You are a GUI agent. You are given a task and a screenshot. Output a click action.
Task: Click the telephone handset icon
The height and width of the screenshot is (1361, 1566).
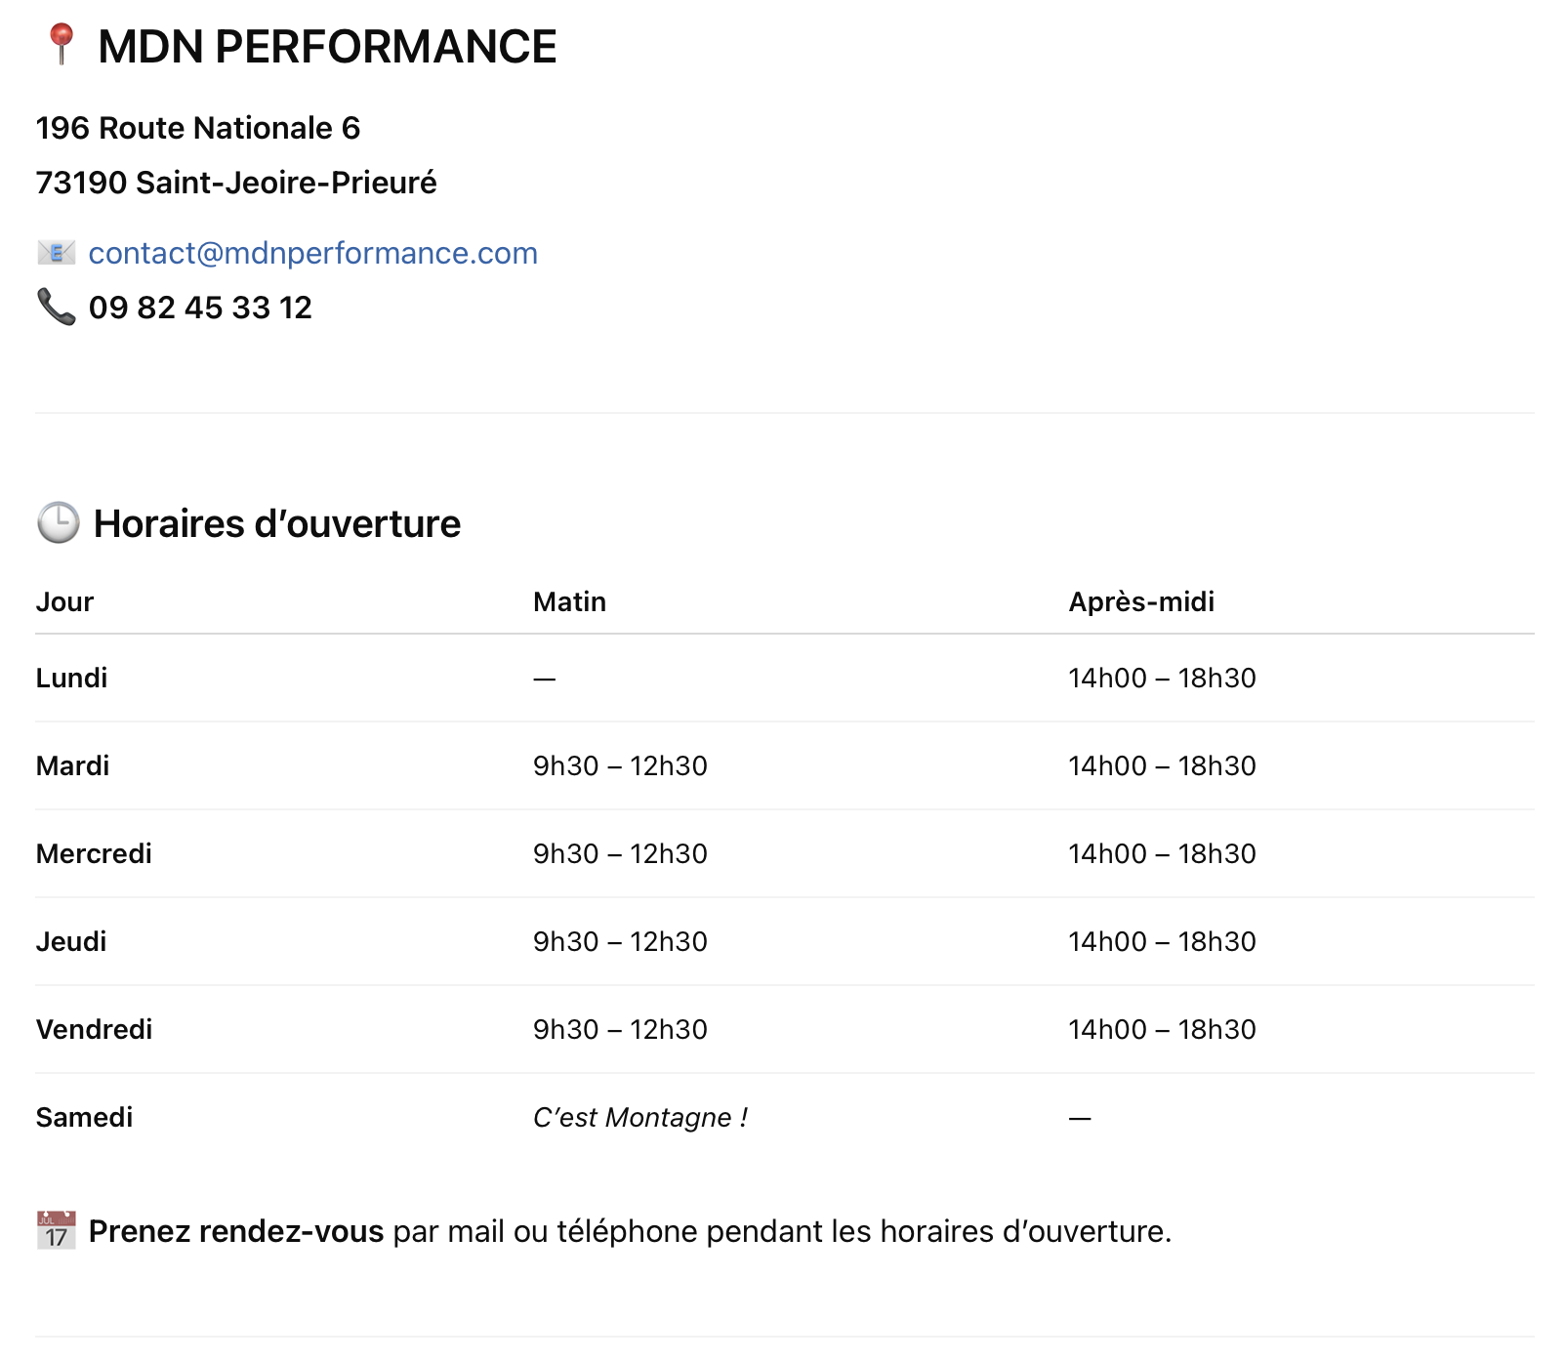coord(57,307)
